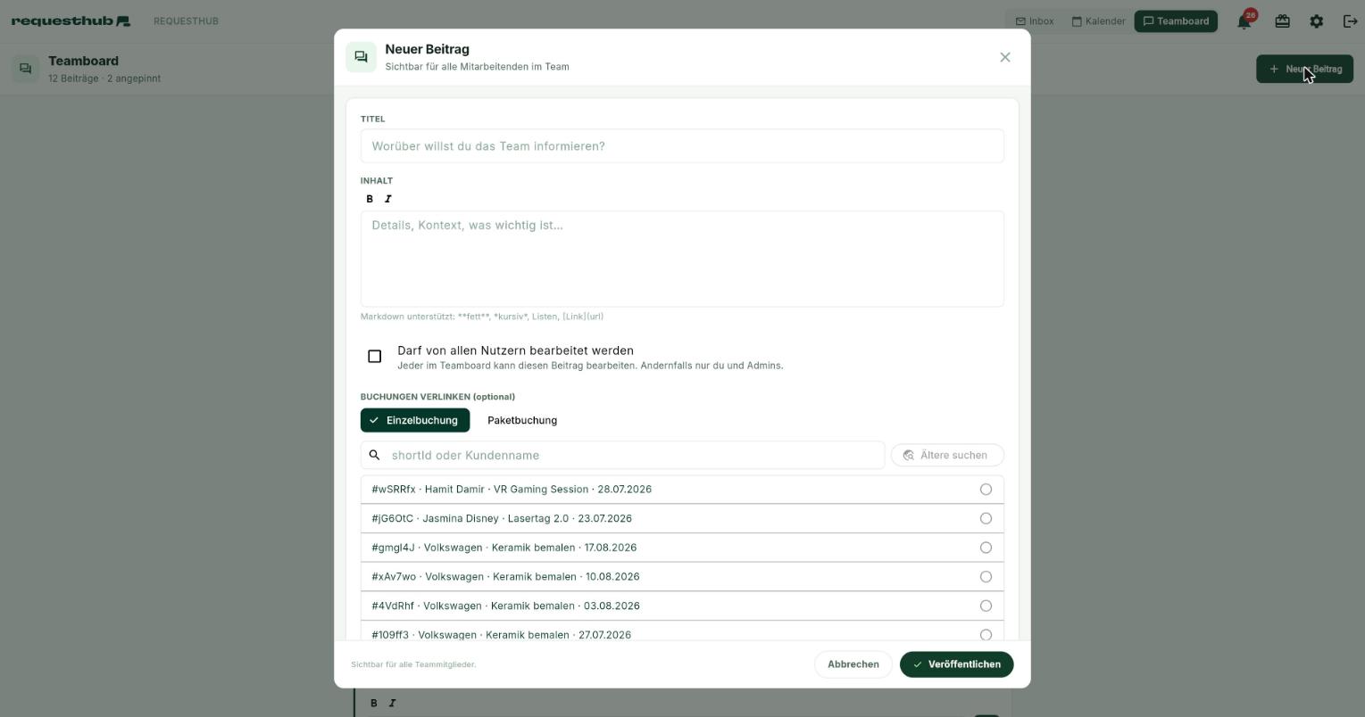Select booking #gmgl4J Volkswagen 17.08.2026 radio
The width and height of the screenshot is (1365, 717).
point(986,548)
